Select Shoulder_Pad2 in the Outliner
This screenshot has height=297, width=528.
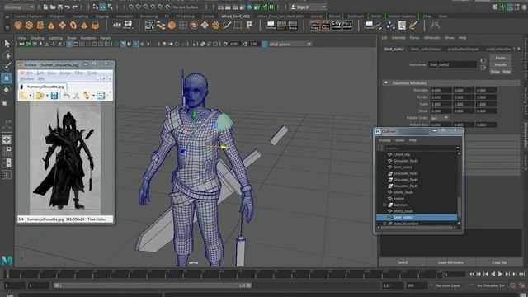(405, 161)
